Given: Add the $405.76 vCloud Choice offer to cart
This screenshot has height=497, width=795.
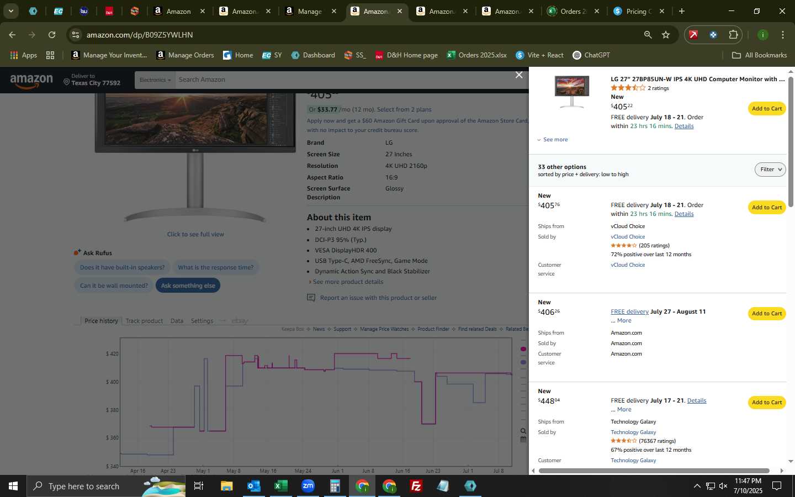Looking at the screenshot, I should 767,208.
